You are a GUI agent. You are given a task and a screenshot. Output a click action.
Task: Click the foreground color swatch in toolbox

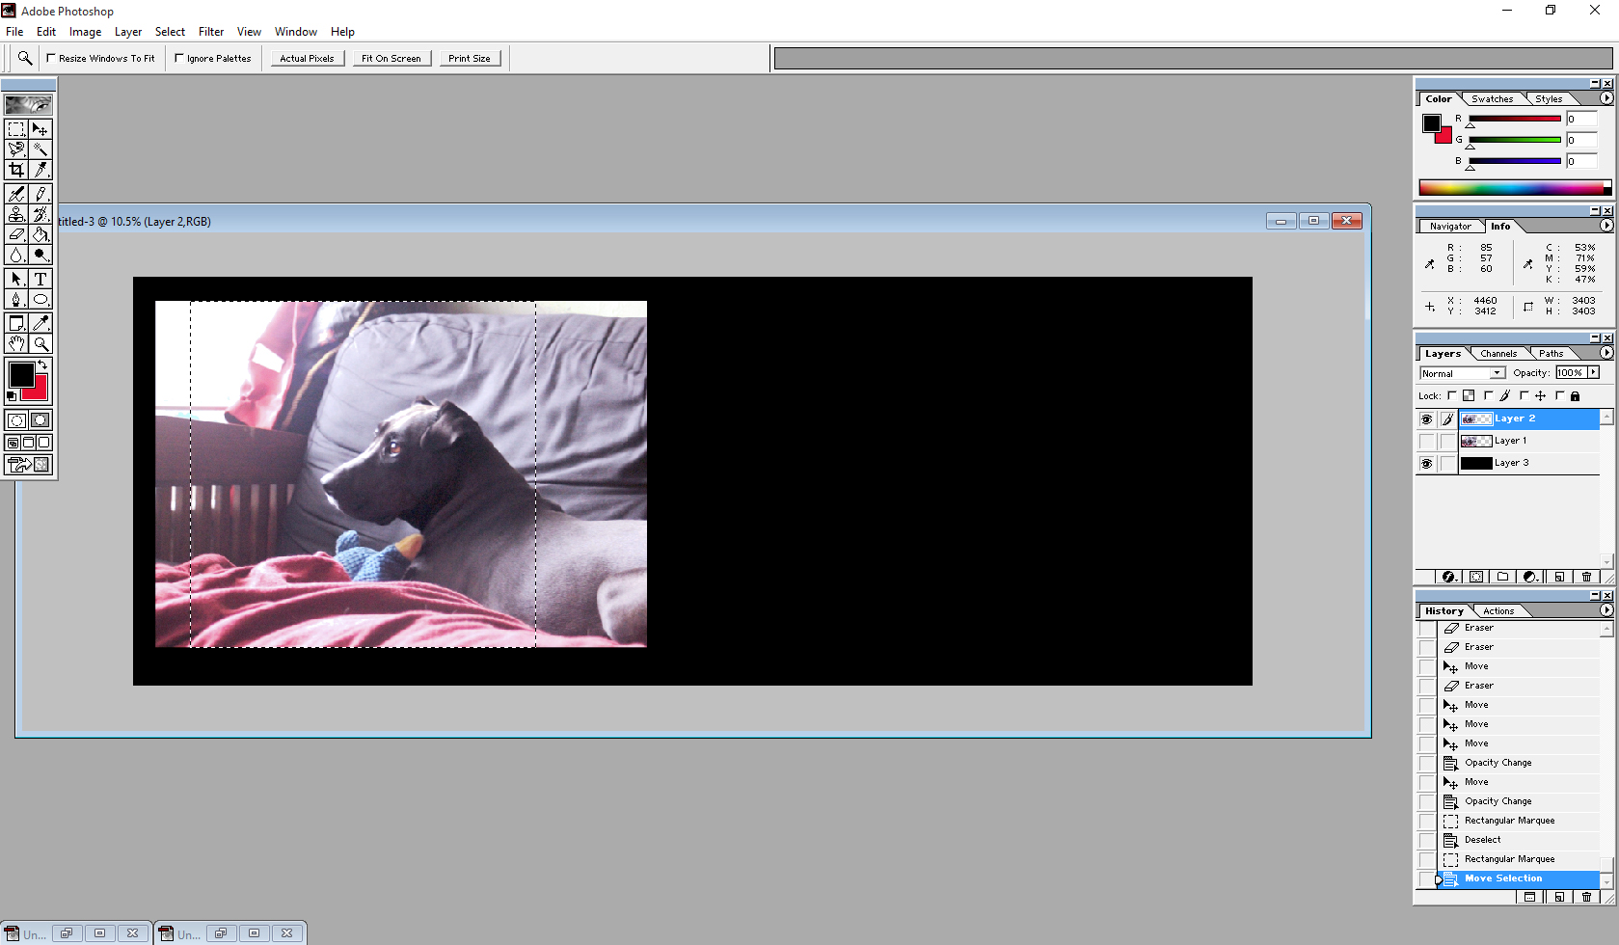tap(21, 375)
